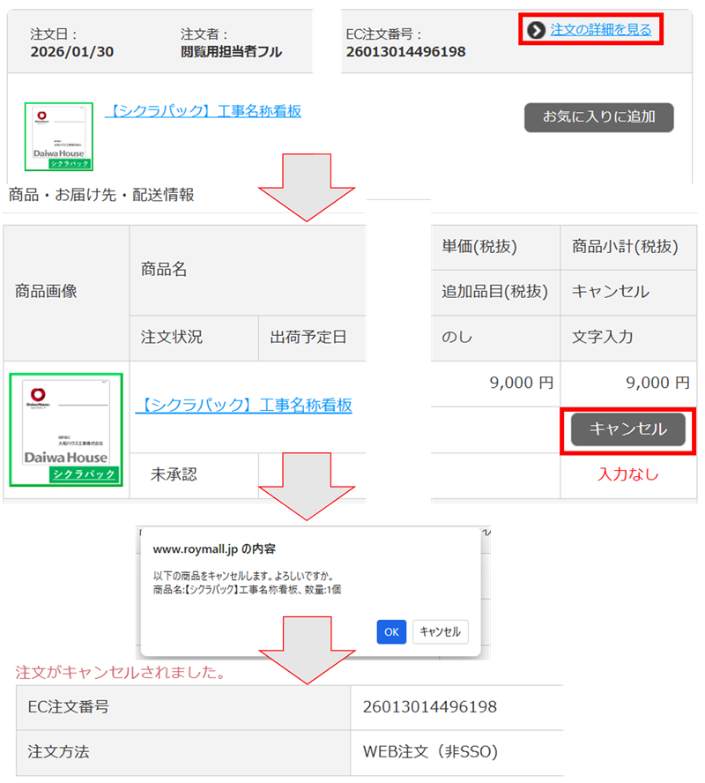Click the 商品画像 column header
This screenshot has width=705, height=783.
[46, 291]
